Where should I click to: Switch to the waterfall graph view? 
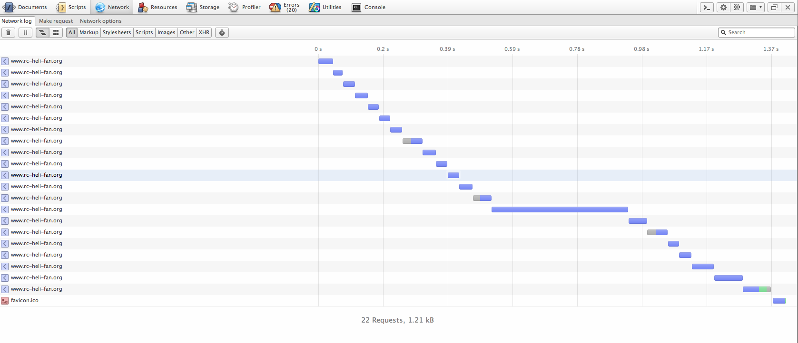point(42,32)
